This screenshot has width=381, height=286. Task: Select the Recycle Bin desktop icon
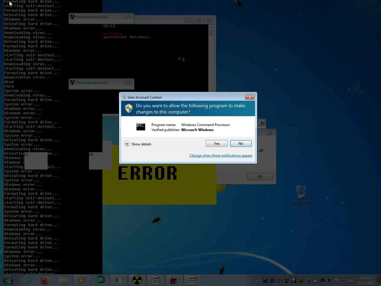301,194
